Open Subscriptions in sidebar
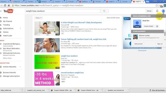 [x=8, y=28]
